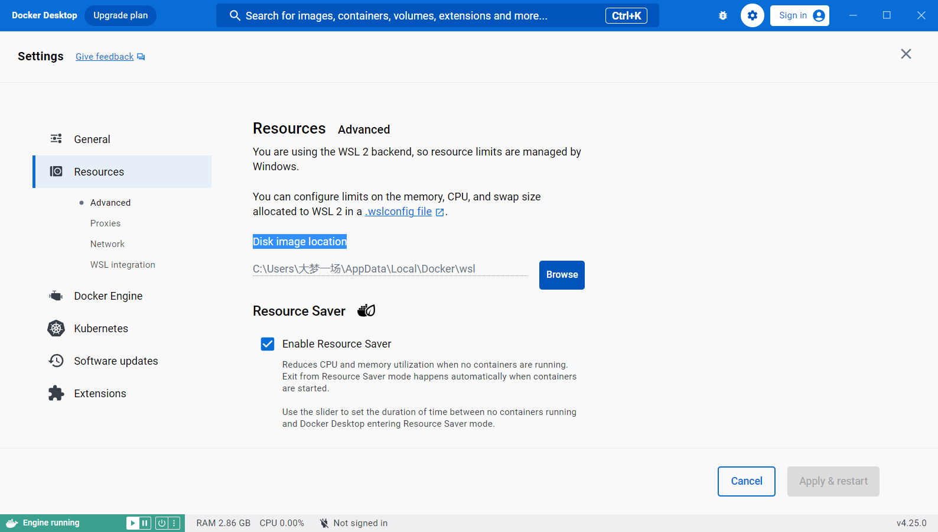Click the bug troubleshoot icon in header
This screenshot has width=938, height=532.
coord(723,16)
